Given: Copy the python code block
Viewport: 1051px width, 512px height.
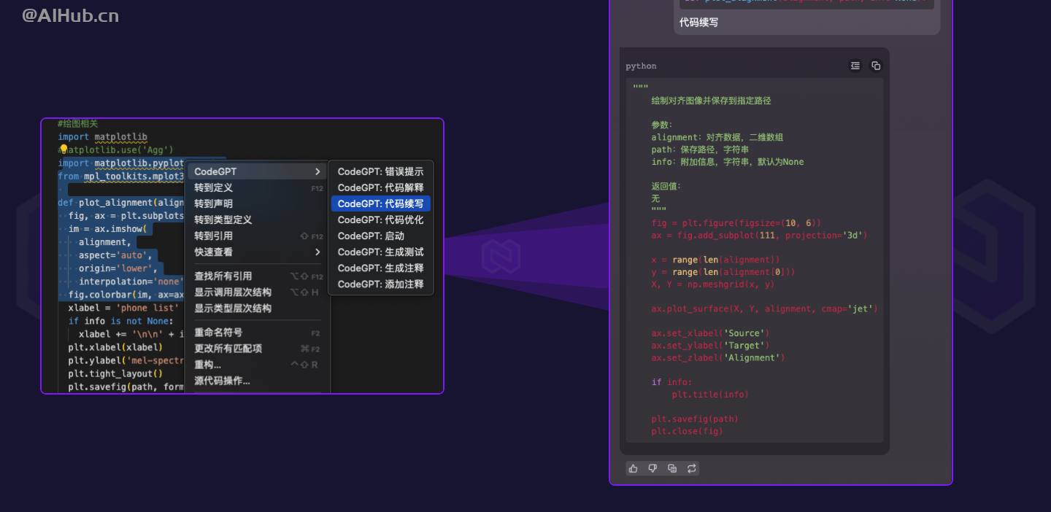Looking at the screenshot, I should pyautogui.click(x=876, y=66).
